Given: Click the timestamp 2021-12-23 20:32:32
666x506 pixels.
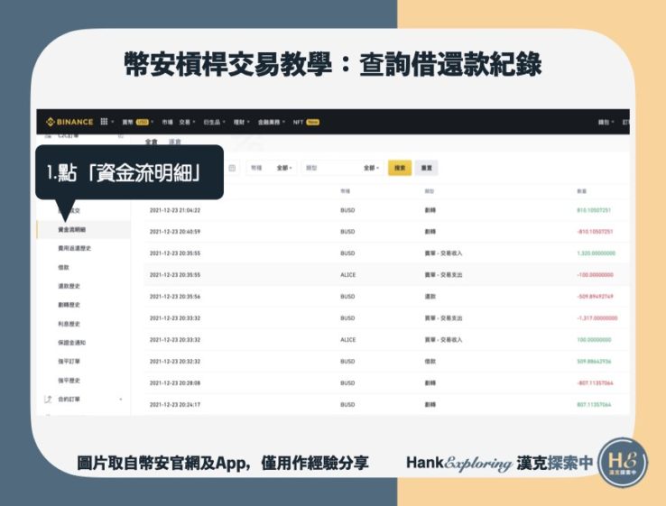Looking at the screenshot, I should [x=175, y=362].
